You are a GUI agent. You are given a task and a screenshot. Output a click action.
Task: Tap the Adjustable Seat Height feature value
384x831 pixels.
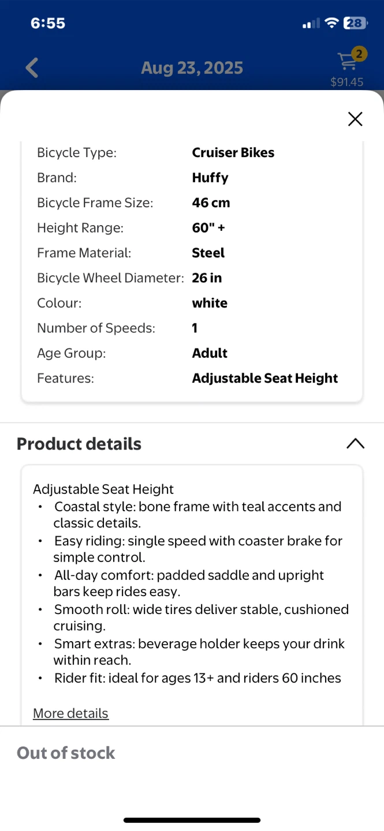265,378
